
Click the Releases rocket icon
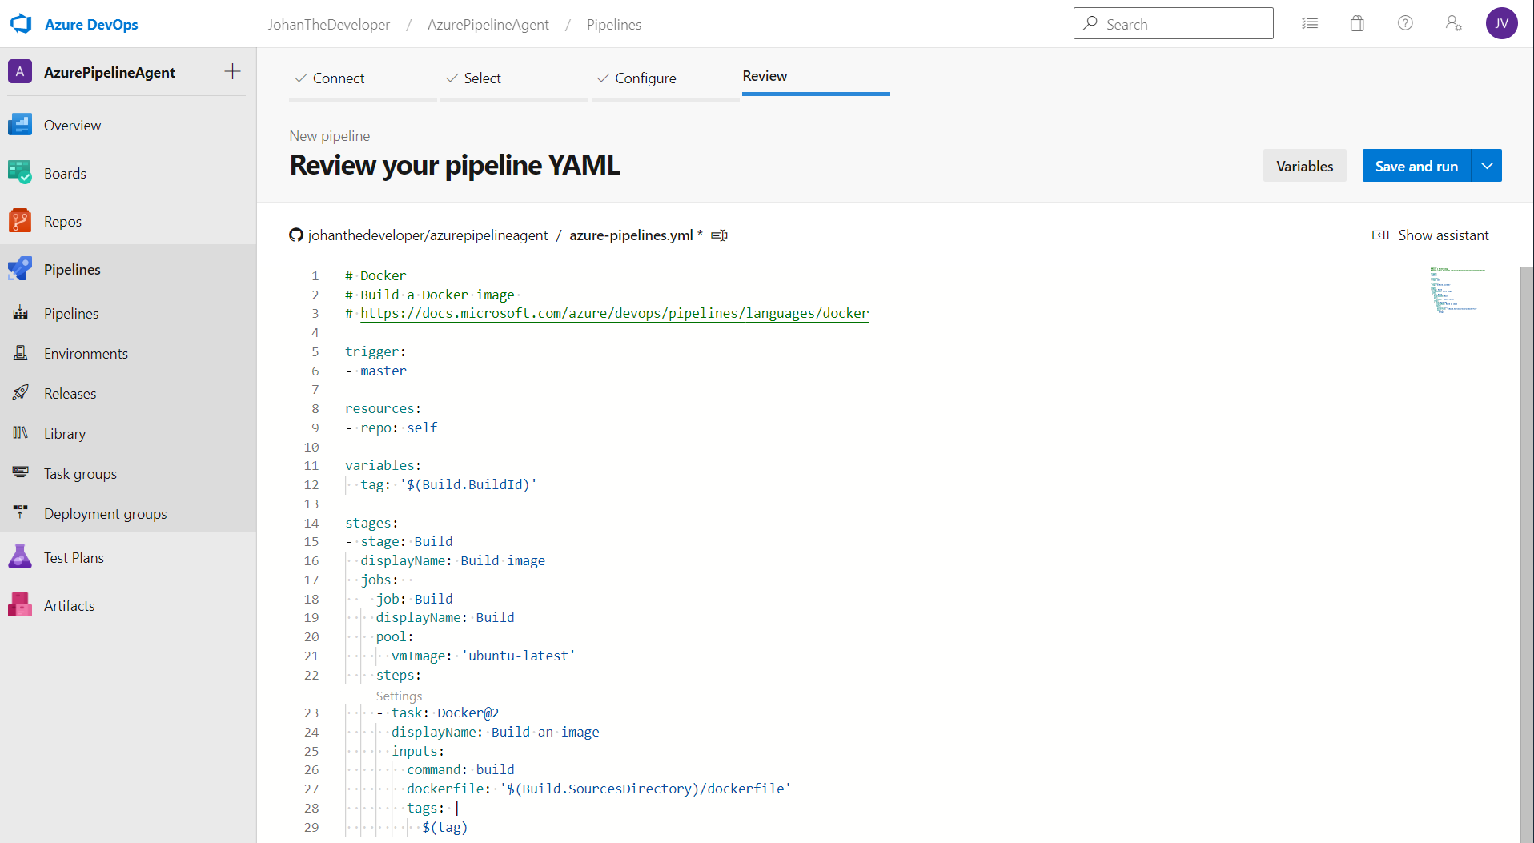click(x=21, y=393)
